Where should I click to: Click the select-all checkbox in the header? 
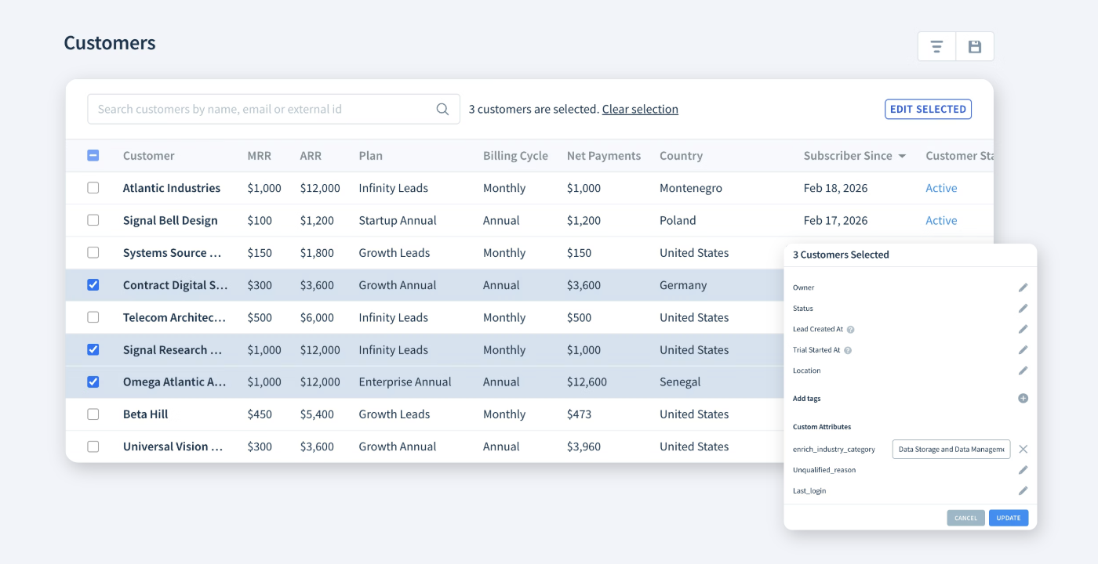(x=93, y=155)
